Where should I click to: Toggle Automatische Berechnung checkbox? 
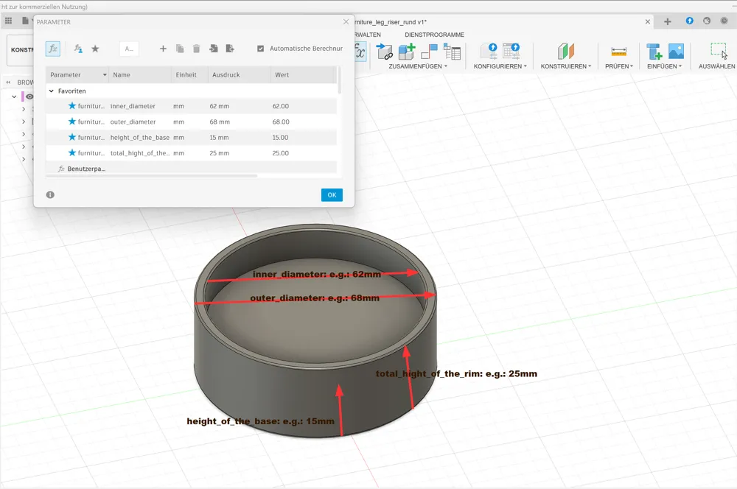[x=260, y=49]
